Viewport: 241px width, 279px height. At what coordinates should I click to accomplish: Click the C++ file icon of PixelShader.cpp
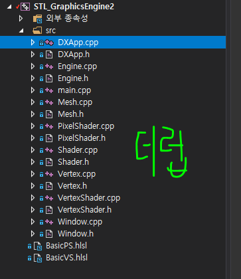(x=49, y=126)
